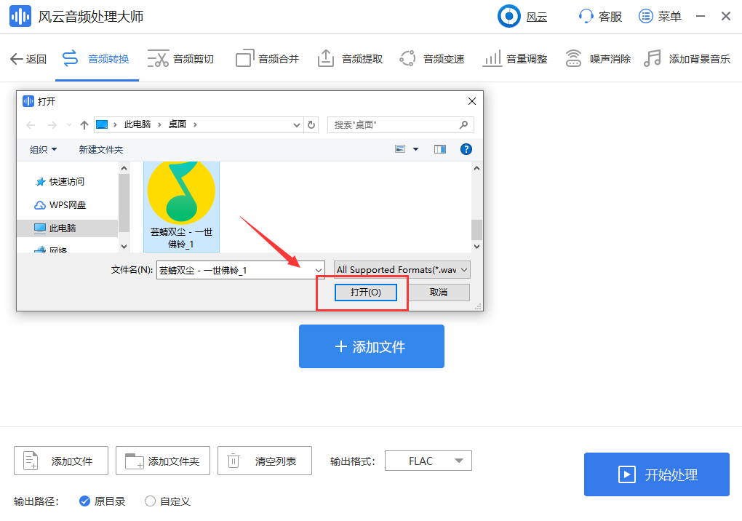Open the FLAC output format dropdown
Image resolution: width=742 pixels, height=521 pixels.
click(428, 461)
